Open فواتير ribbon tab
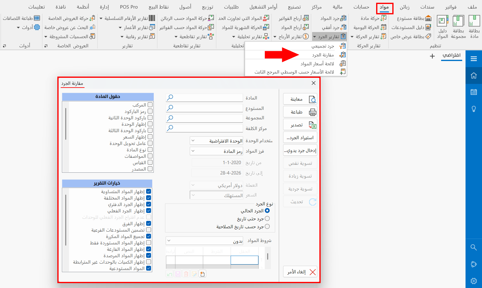The width and height of the screenshot is (482, 288). pos(451,7)
